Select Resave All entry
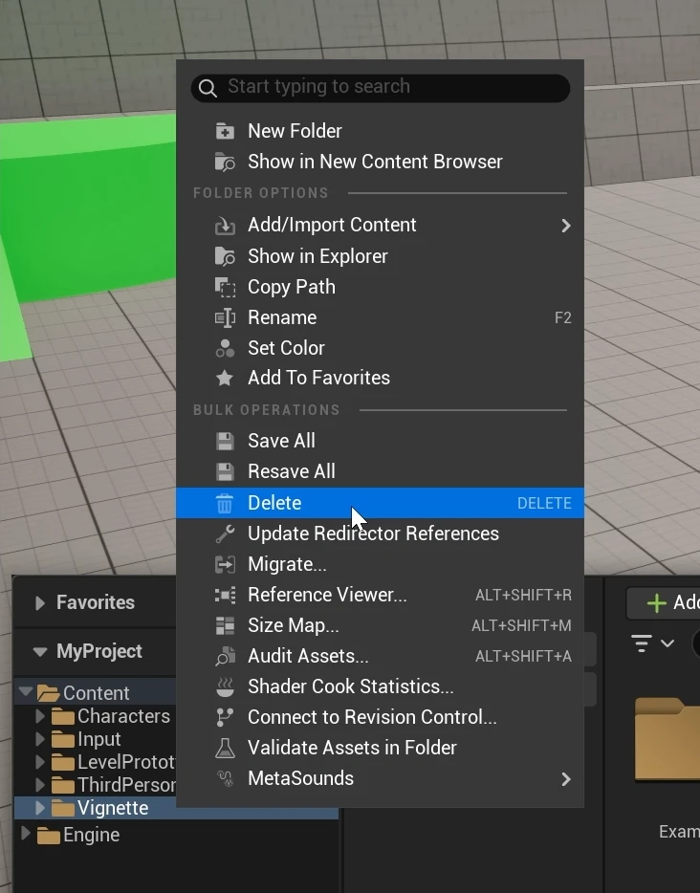 coord(380,471)
